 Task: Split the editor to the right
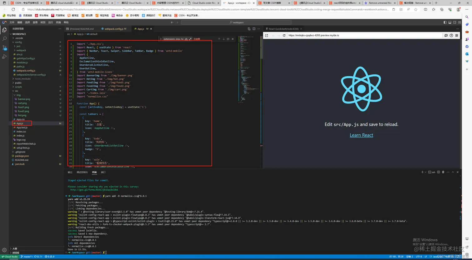point(254,29)
